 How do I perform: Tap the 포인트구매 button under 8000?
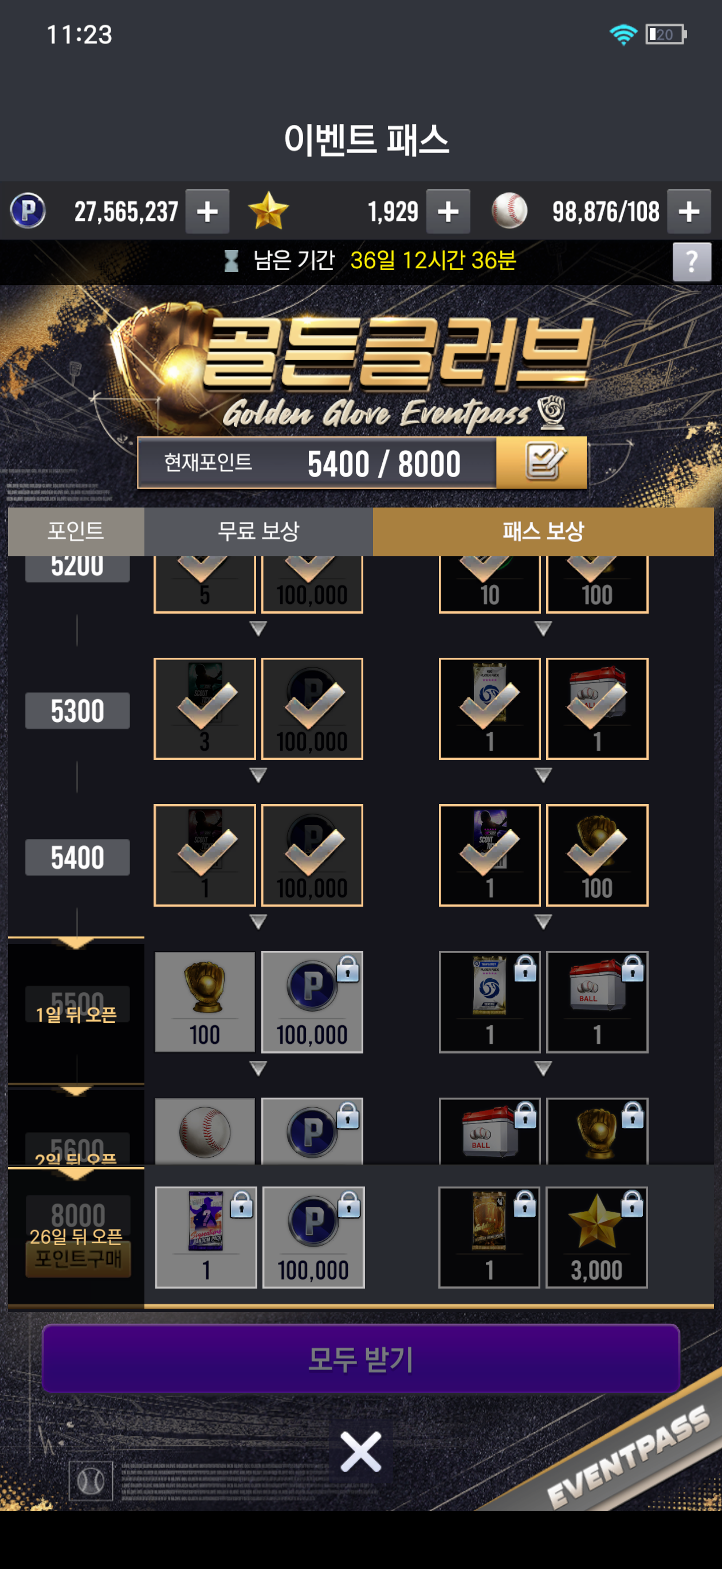click(78, 1259)
